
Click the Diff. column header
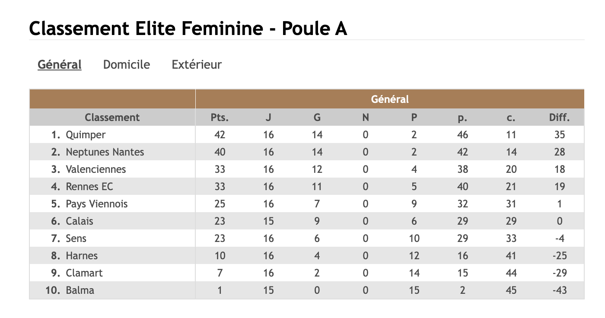(x=559, y=118)
